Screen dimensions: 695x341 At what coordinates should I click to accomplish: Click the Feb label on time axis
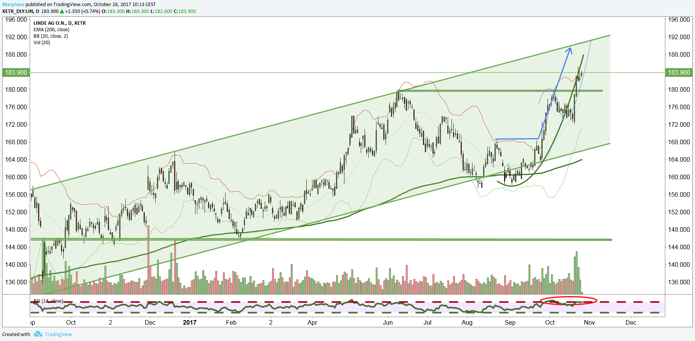(x=231, y=323)
